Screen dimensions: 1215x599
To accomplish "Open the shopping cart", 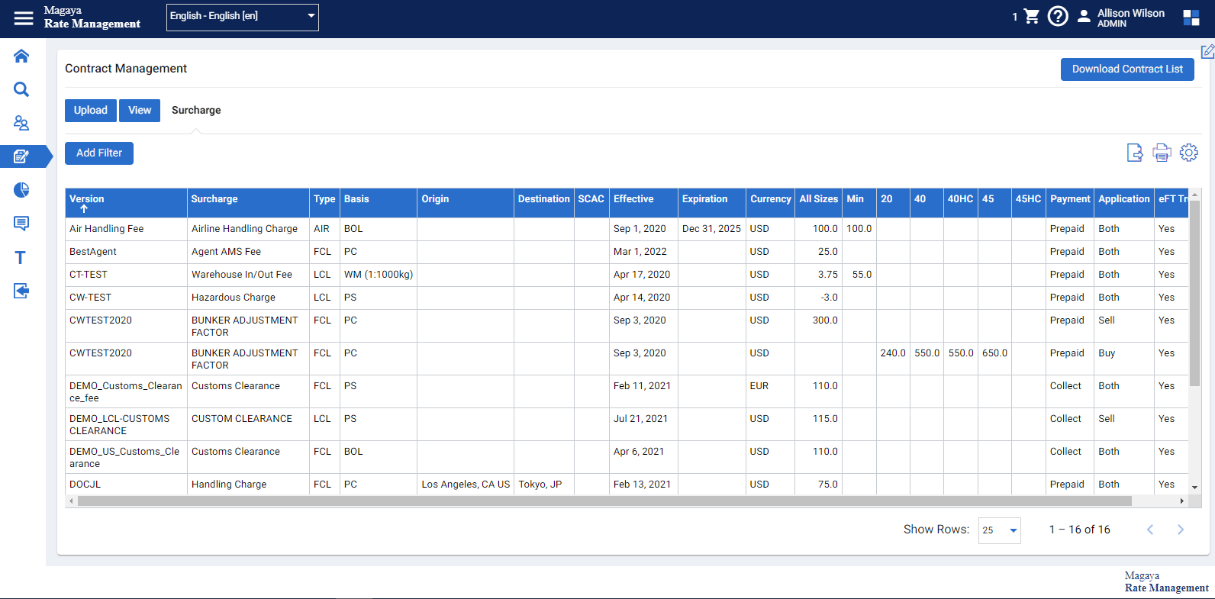I will coord(1031,16).
